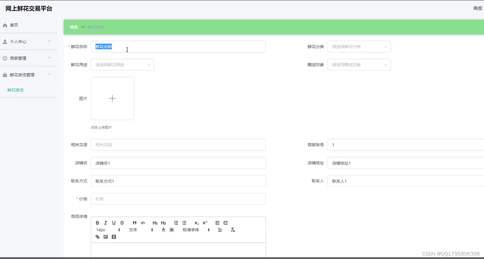Increase indent in editor
Screen dimensions: 484x259
pos(226,223)
